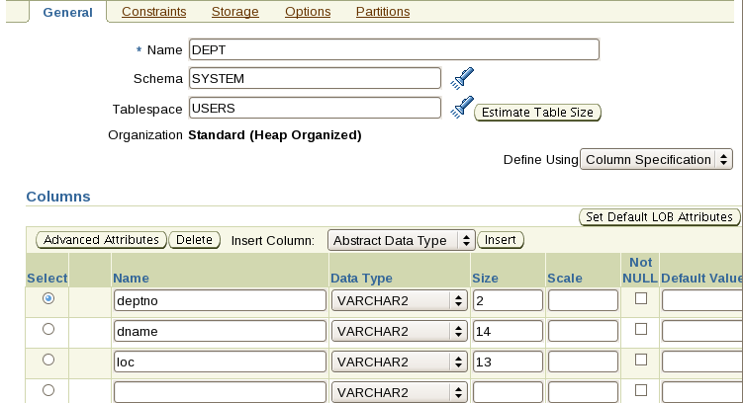Viewport: 743px width, 403px height.
Task: Click the Advanced Attributes button
Action: coord(102,239)
